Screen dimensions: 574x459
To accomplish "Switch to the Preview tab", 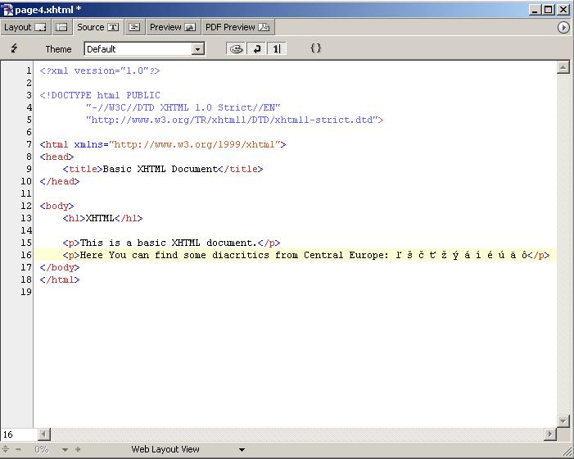I will point(173,28).
